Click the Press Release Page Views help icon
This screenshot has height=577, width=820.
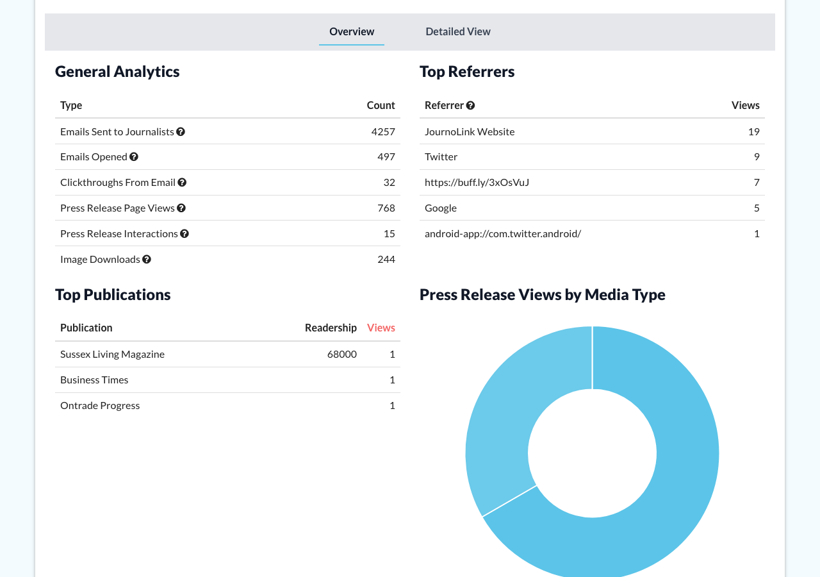[x=181, y=208]
